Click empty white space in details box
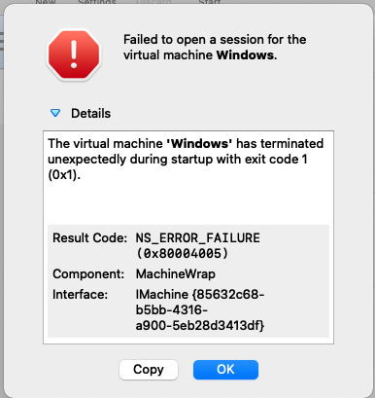The image size is (375, 398). pyautogui.click(x=187, y=203)
